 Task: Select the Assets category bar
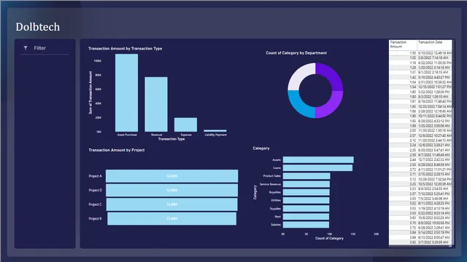pyautogui.click(x=318, y=160)
